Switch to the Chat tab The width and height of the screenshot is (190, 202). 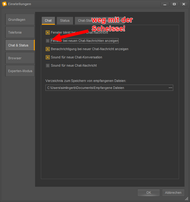pyautogui.click(x=48, y=20)
